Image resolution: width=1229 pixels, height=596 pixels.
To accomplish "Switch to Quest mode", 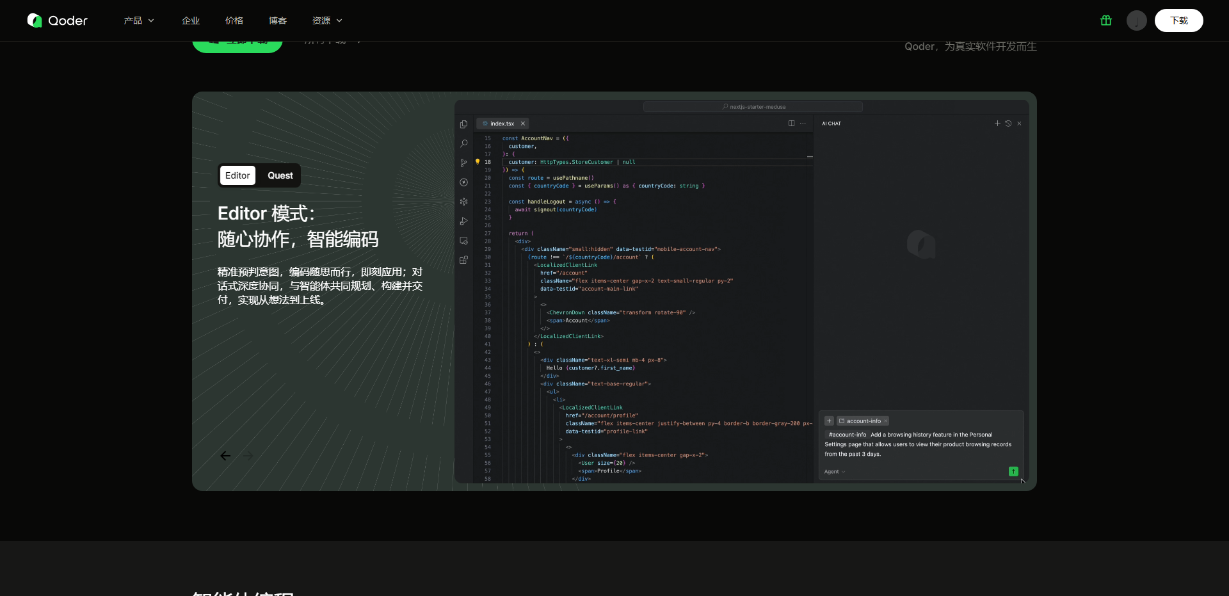I will [280, 175].
